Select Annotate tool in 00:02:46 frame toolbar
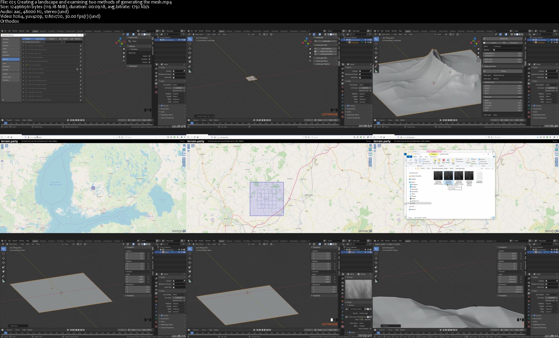Viewport: 559px width, 338px height. click(x=376, y=67)
